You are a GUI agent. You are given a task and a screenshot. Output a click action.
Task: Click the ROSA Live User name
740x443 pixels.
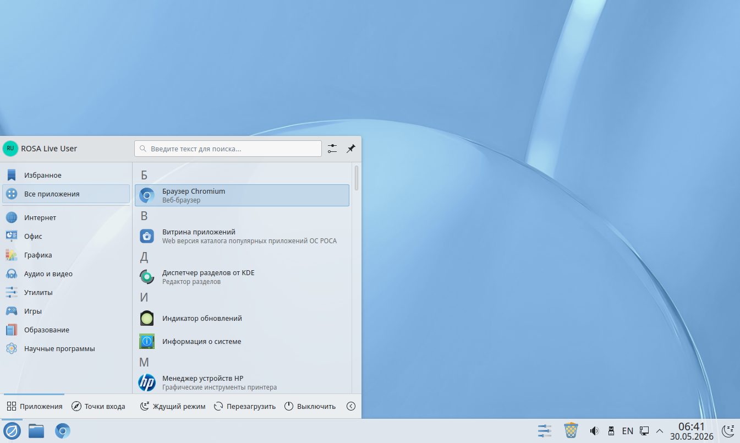coord(49,149)
